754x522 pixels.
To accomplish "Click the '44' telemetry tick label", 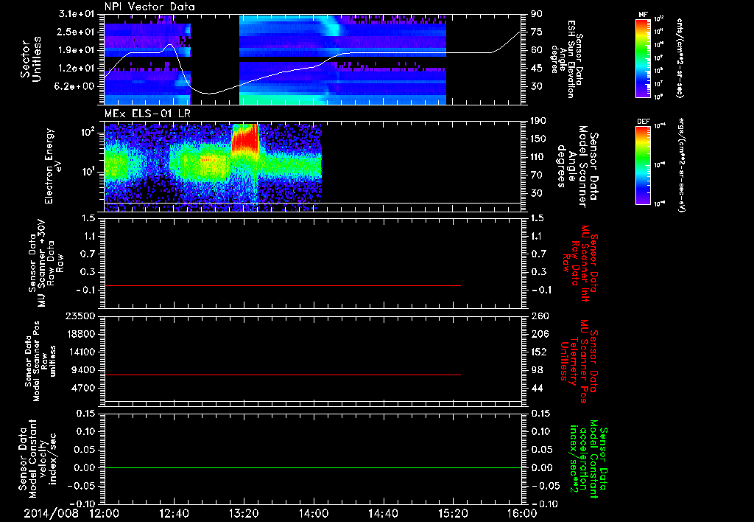I will click(536, 388).
